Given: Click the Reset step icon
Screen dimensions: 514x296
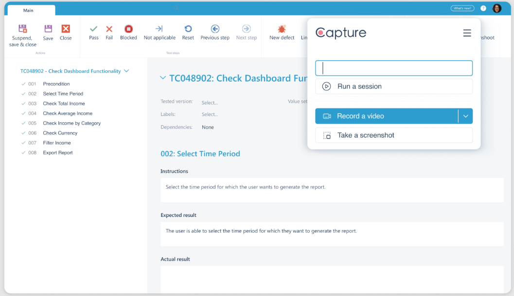Looking at the screenshot, I should (x=188, y=29).
